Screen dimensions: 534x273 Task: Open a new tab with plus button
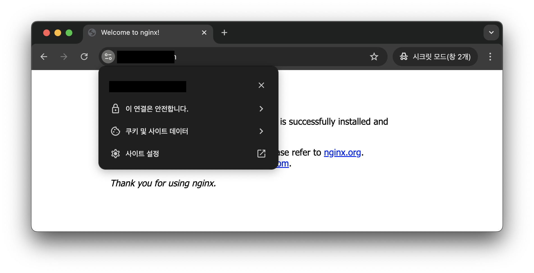coord(224,33)
